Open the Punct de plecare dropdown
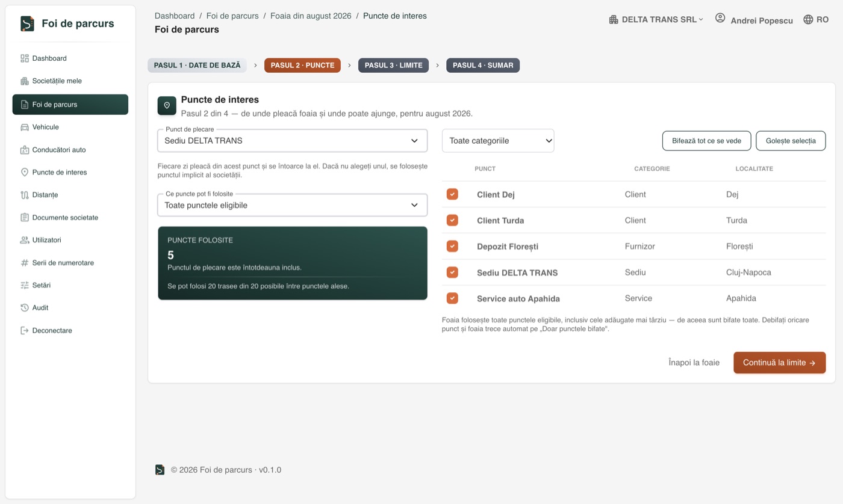The height and width of the screenshot is (504, 843). click(x=292, y=141)
